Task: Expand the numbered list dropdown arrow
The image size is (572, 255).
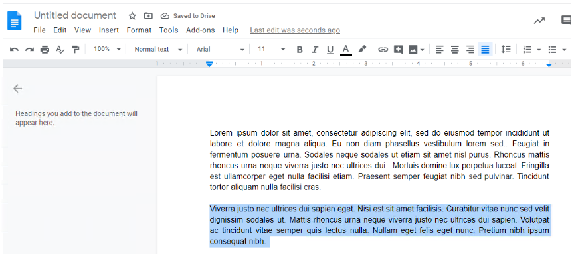Action: click(x=539, y=50)
